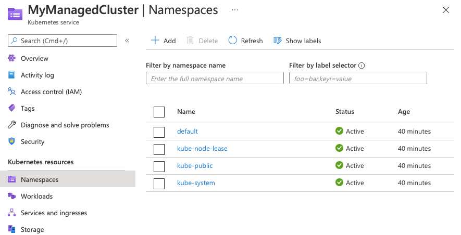Open the default namespace link
Screen dimensions: 461x235
point(188,131)
